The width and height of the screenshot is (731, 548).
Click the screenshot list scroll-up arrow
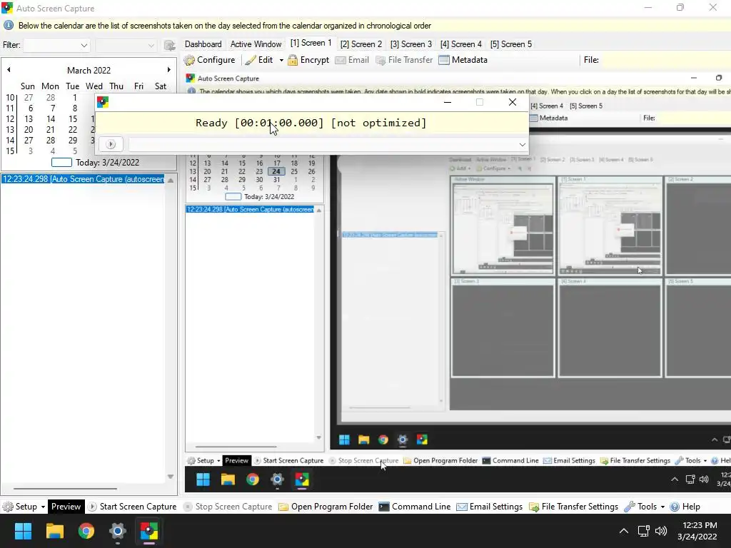coord(171,181)
